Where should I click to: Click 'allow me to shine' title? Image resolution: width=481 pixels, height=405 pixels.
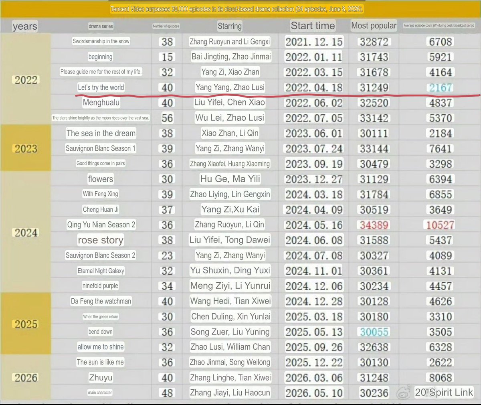point(101,347)
